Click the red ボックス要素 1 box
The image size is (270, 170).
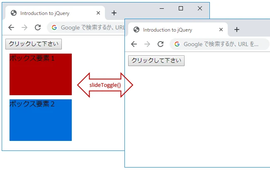coord(41,74)
